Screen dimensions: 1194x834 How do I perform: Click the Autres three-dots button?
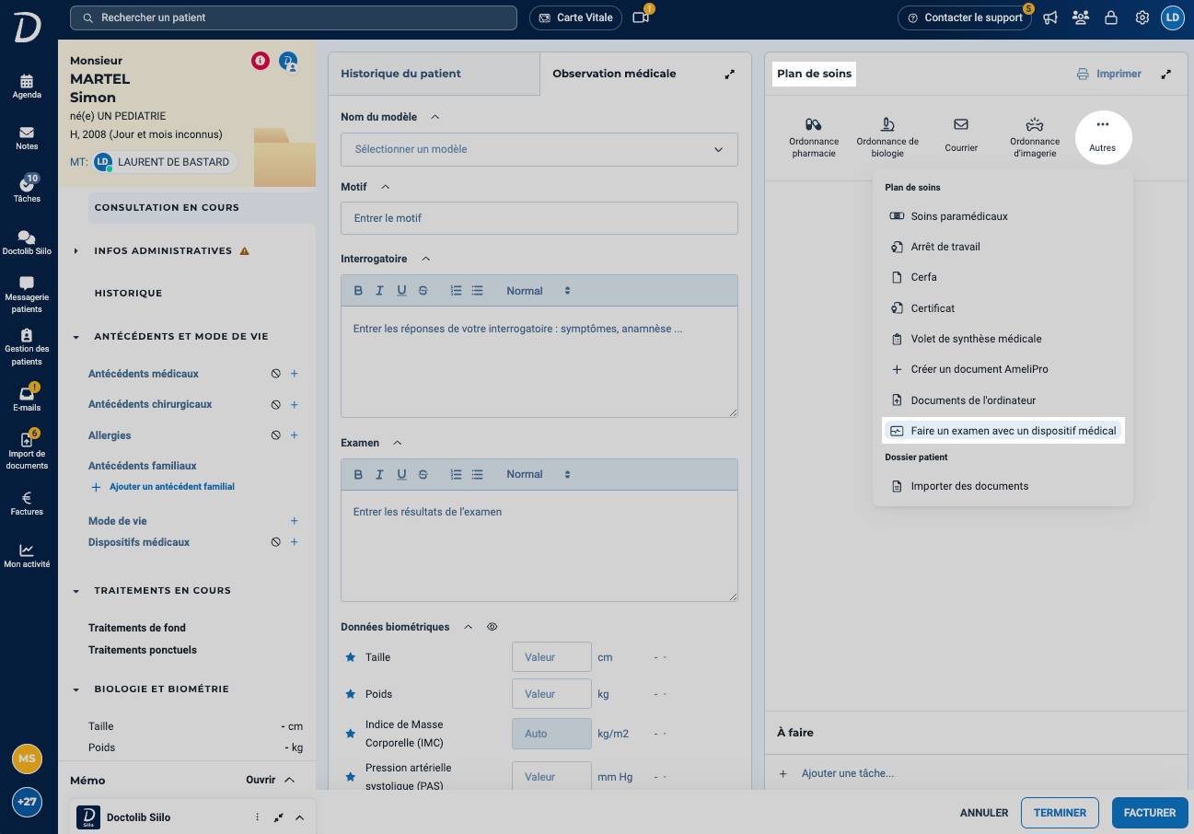(1103, 136)
